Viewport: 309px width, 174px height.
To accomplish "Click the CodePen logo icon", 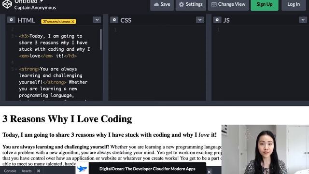I will pos(7,4).
